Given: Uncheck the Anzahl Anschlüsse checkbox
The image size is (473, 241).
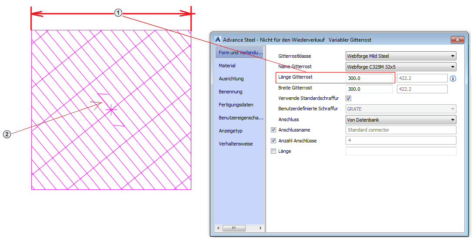Looking at the screenshot, I should click(273, 141).
